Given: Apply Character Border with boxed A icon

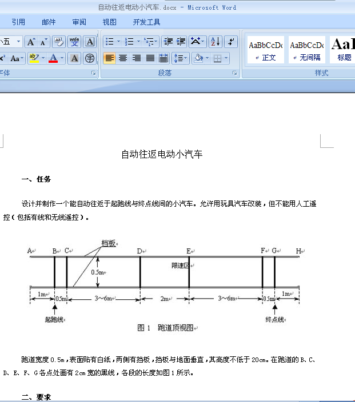Looking at the screenshot, I should tap(90, 42).
